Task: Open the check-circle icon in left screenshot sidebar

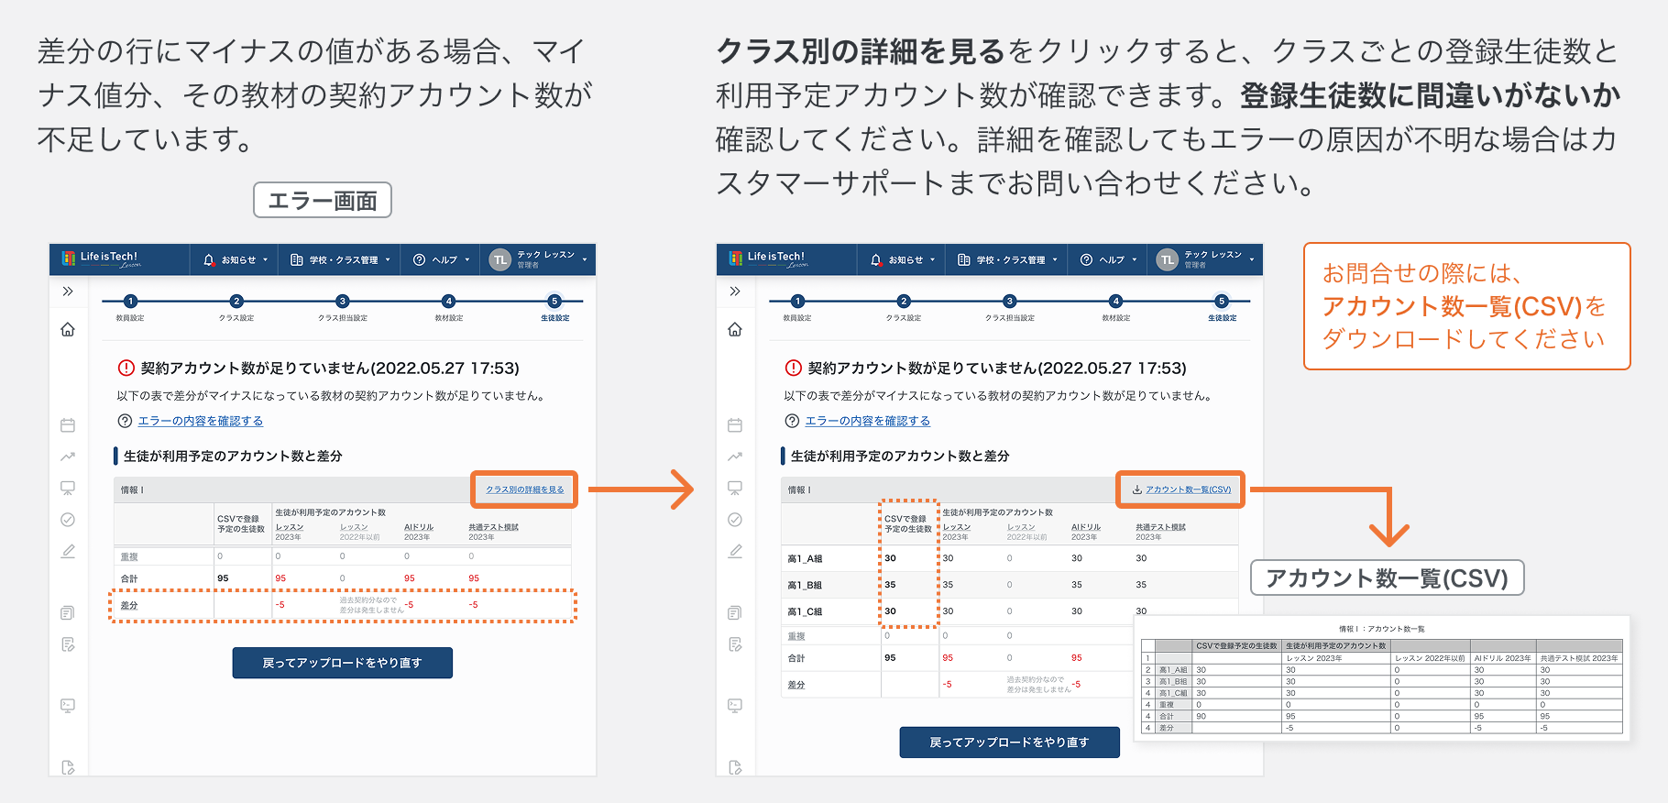Action: tap(68, 520)
